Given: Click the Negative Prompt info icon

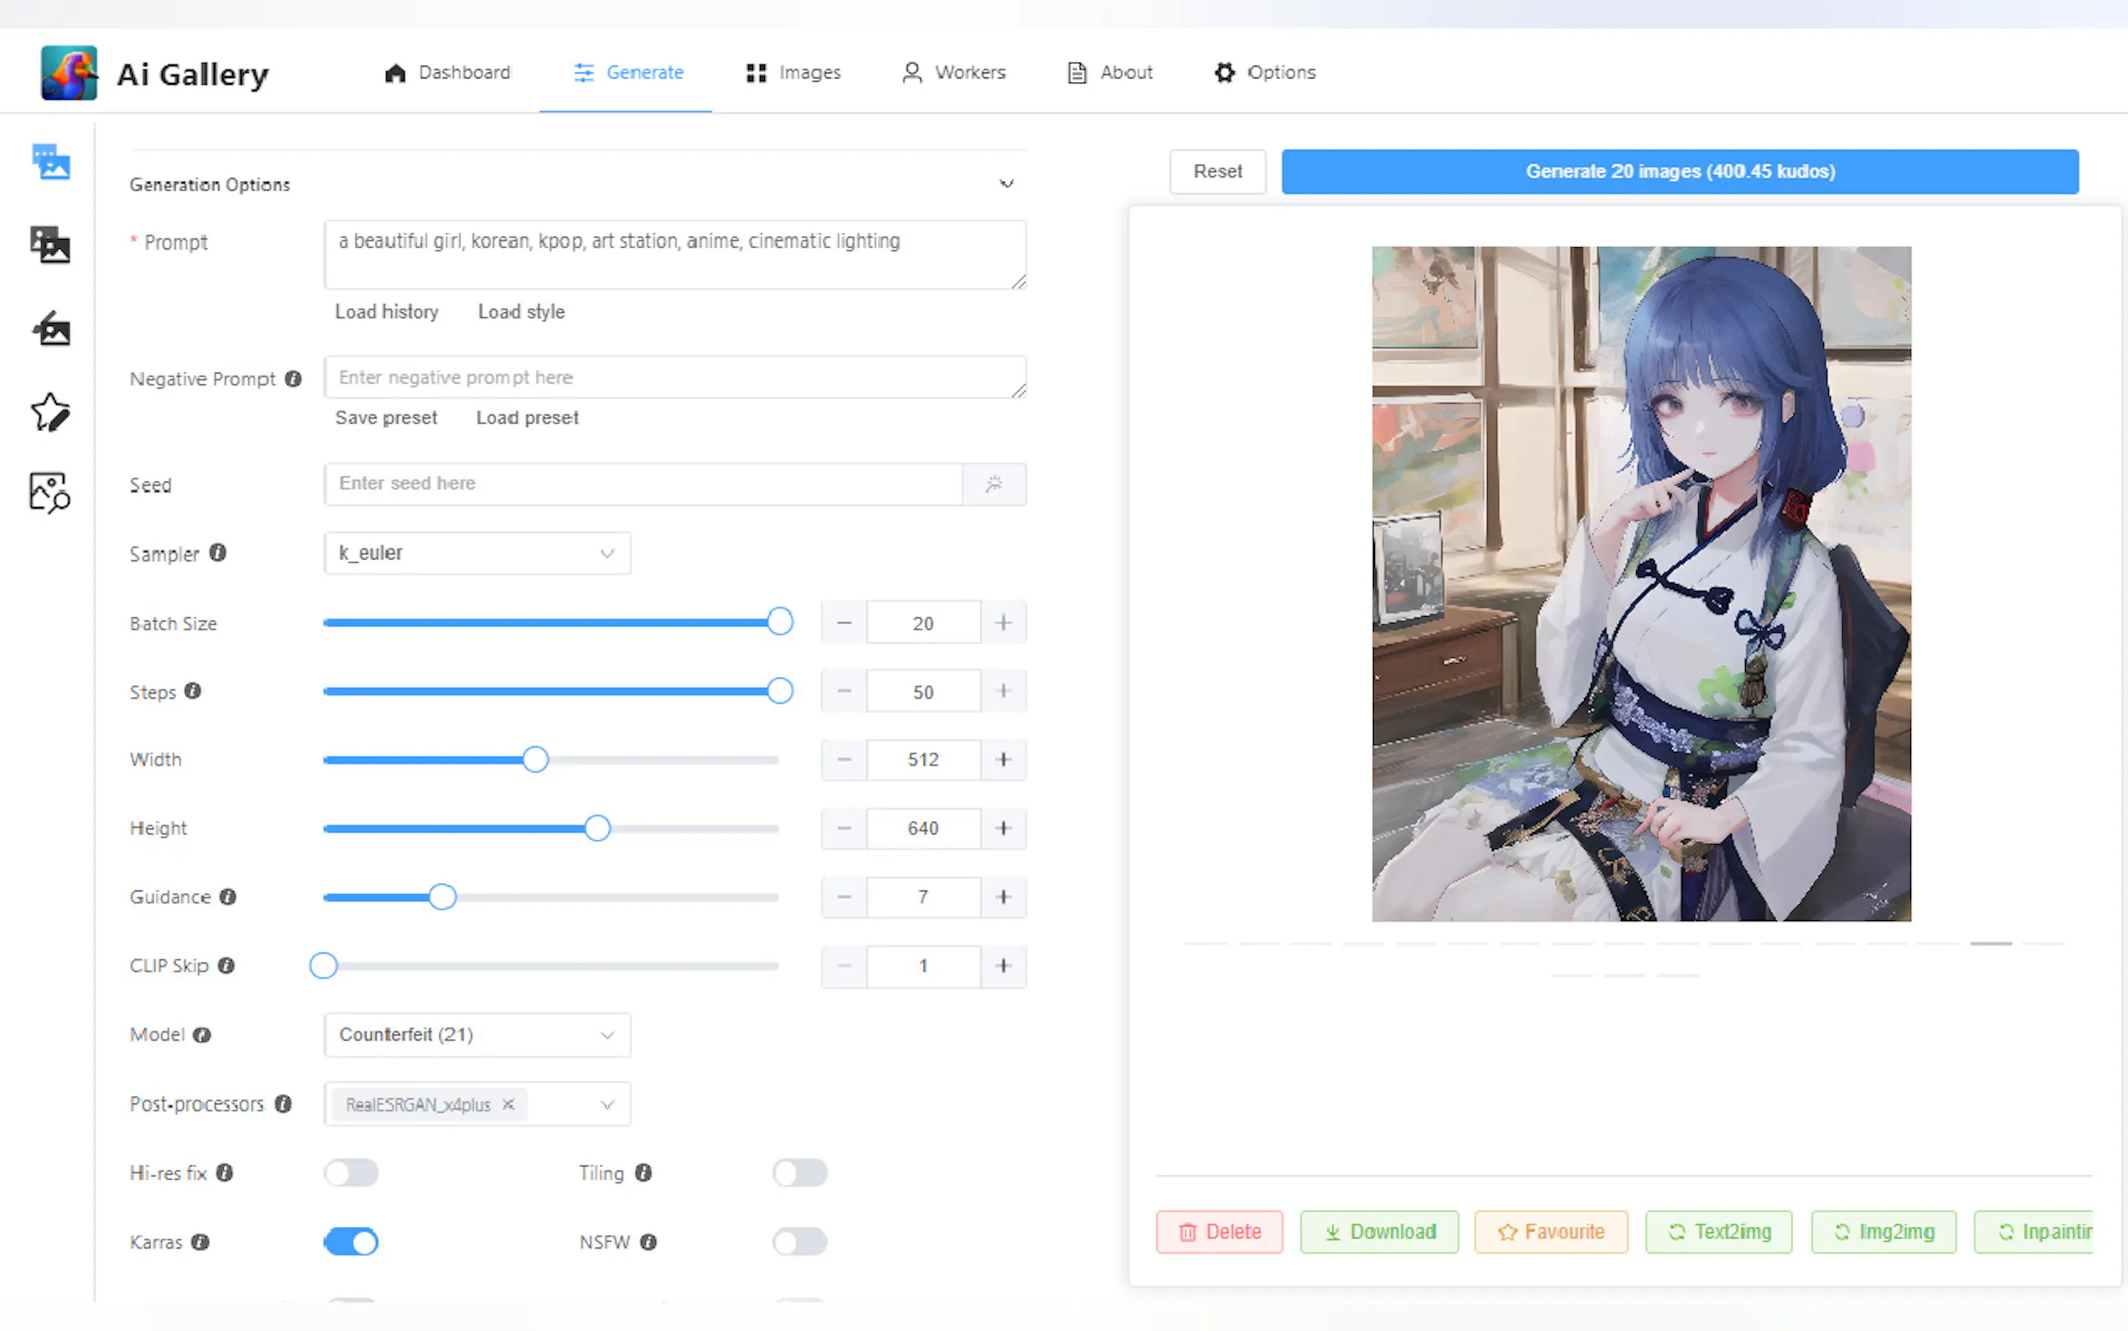Looking at the screenshot, I should 293,379.
